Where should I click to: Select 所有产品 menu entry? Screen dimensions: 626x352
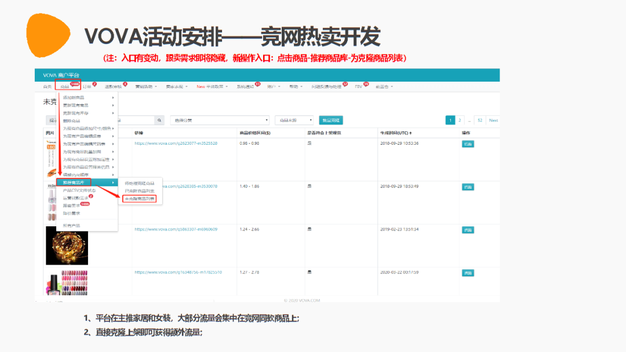tap(88, 226)
